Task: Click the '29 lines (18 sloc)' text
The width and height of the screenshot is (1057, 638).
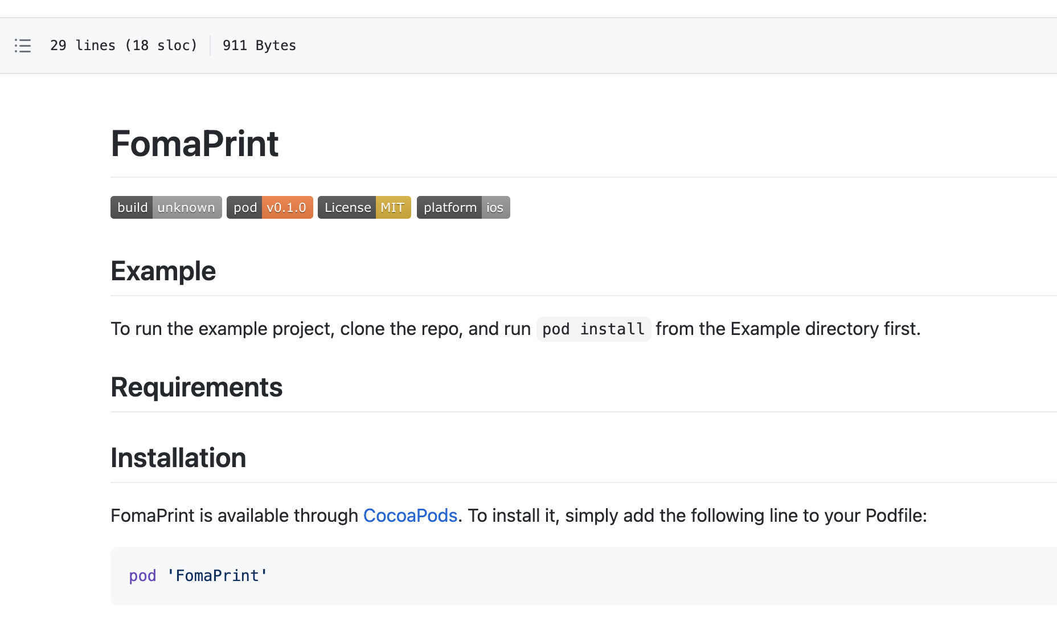Action: pyautogui.click(x=124, y=46)
